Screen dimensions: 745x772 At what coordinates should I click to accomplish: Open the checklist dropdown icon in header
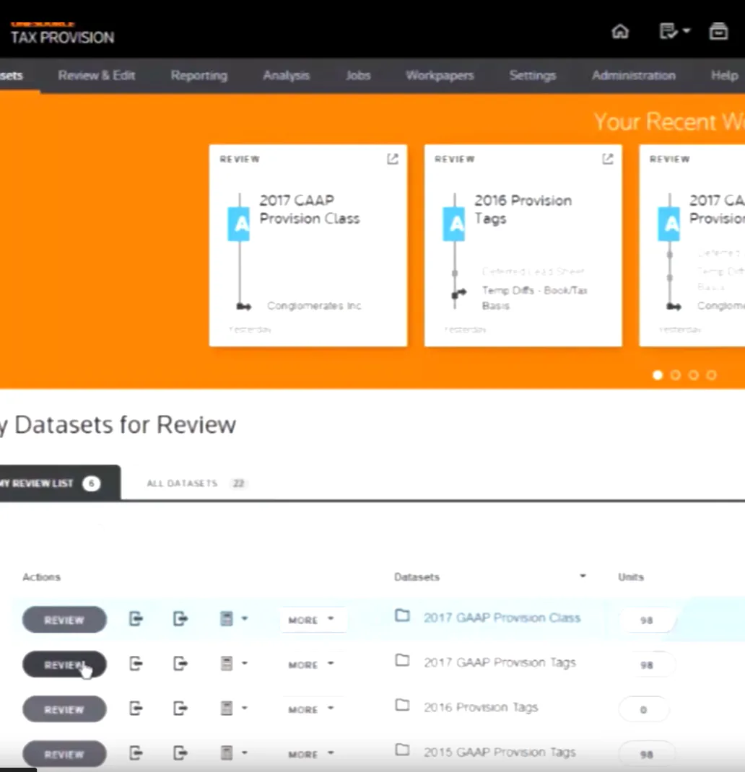[674, 31]
